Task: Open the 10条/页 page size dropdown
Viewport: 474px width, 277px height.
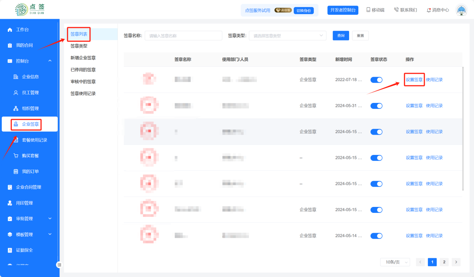Action: [x=395, y=262]
